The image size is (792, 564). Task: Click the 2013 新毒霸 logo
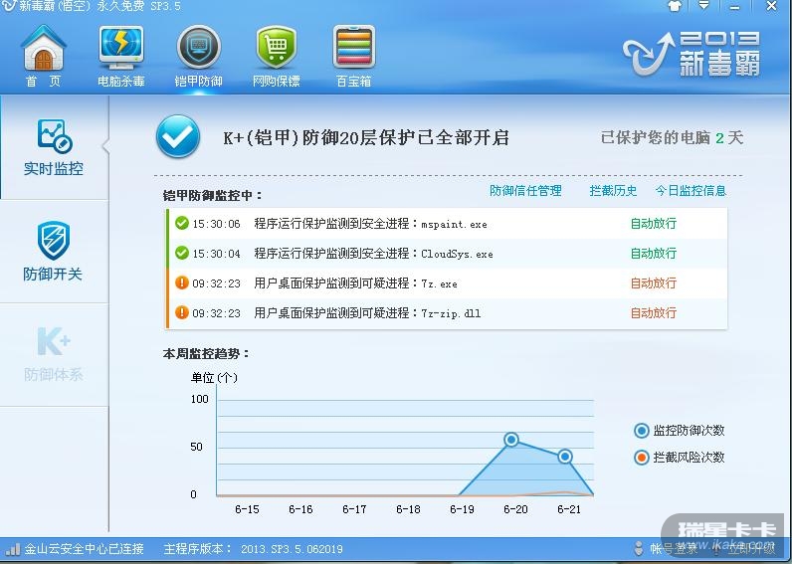(x=692, y=54)
